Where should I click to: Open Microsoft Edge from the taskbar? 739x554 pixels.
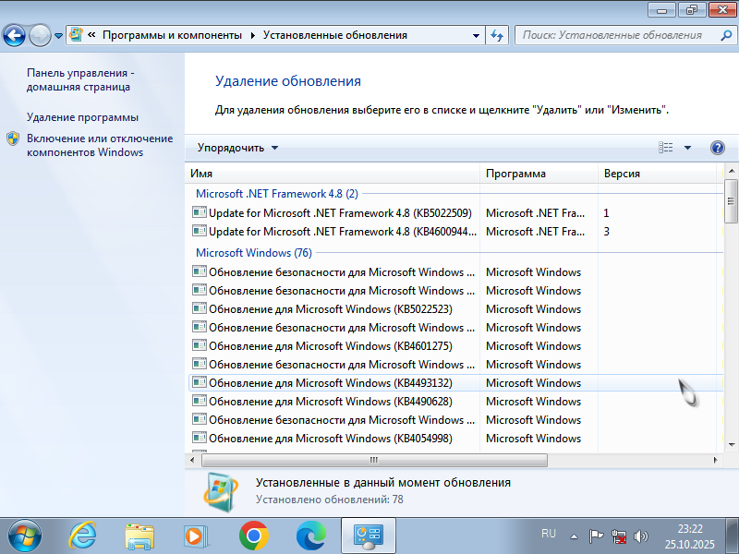pos(310,535)
